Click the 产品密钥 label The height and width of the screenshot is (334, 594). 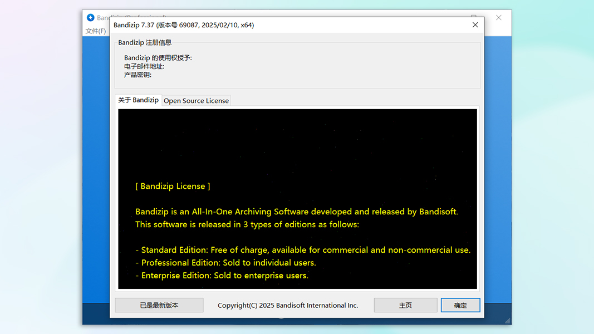point(138,75)
